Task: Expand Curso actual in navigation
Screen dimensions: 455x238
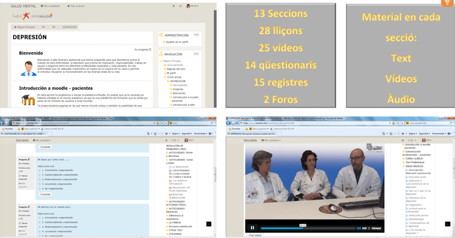Action: point(174,77)
